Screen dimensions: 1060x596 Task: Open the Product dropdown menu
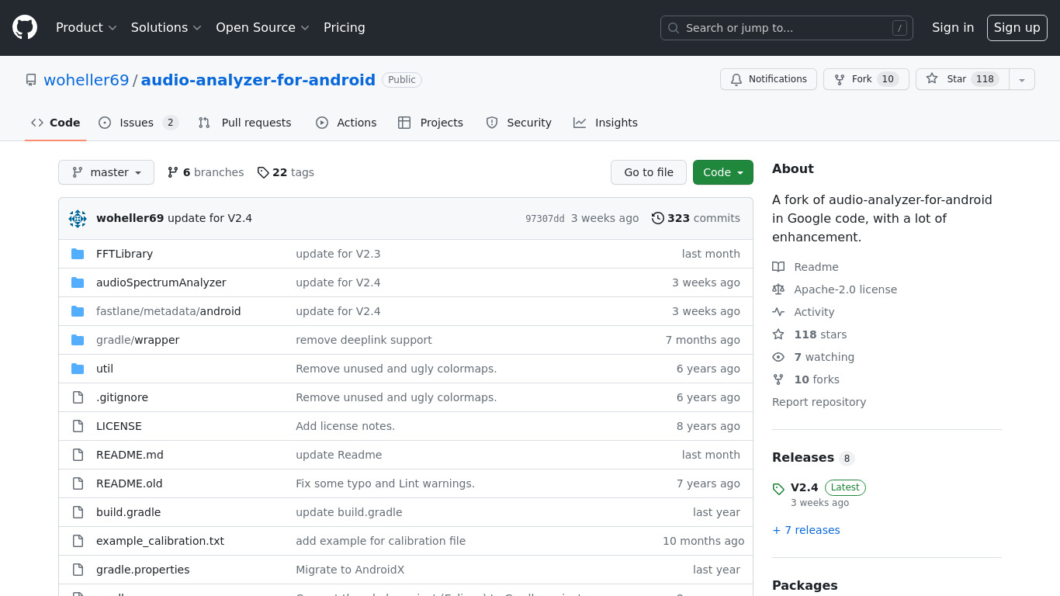tap(86, 28)
